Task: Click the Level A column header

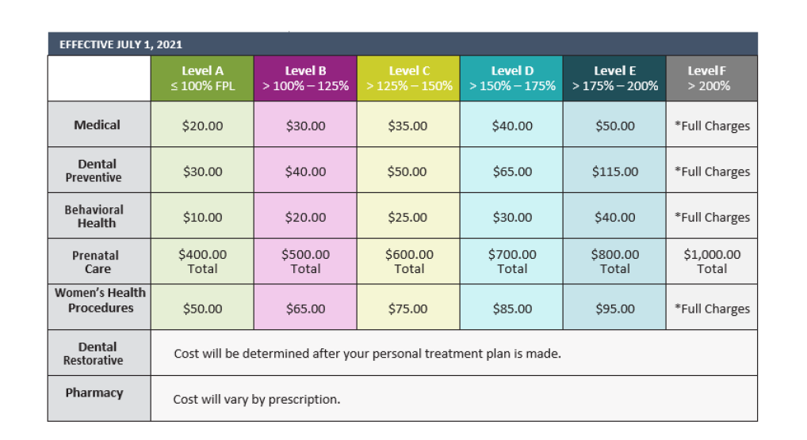Action: [202, 78]
